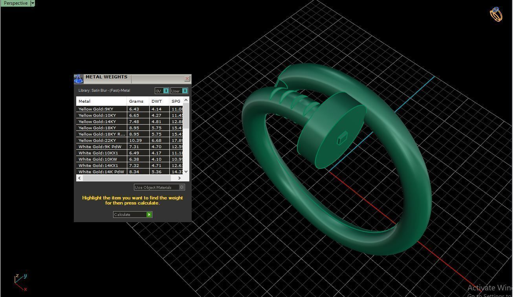Click the Metal Weights title bar text
Image resolution: width=513 pixels, height=297 pixels.
(106, 77)
